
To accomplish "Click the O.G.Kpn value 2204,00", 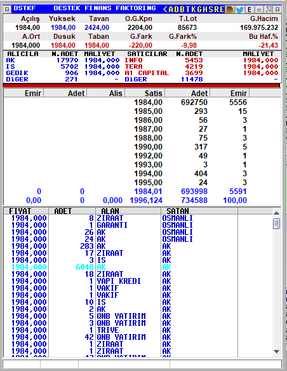I will click(140, 28).
